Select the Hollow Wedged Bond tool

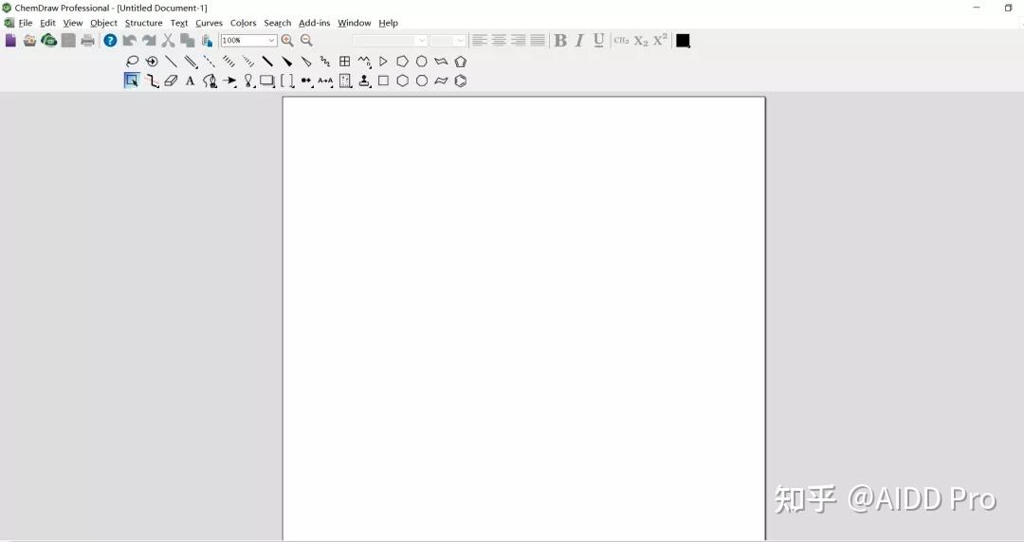click(305, 62)
